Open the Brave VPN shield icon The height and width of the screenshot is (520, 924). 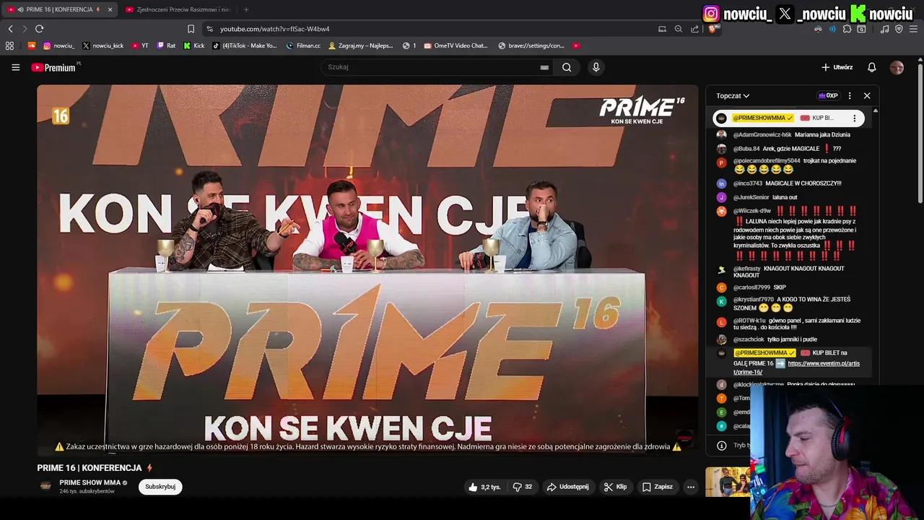(x=899, y=29)
